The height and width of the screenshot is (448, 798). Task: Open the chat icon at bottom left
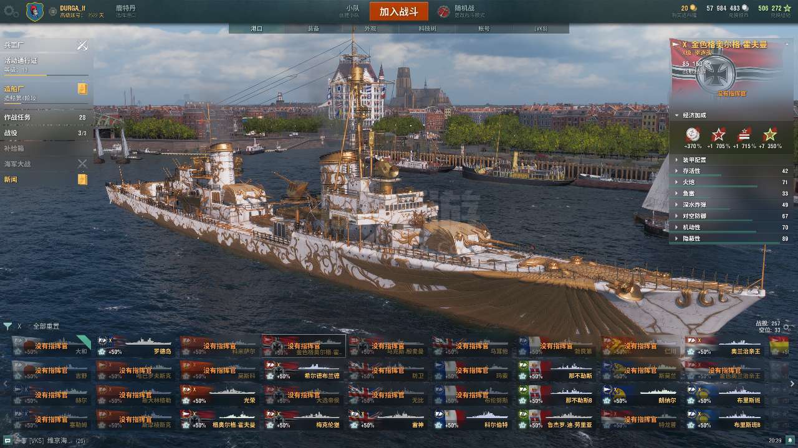(x=7, y=441)
